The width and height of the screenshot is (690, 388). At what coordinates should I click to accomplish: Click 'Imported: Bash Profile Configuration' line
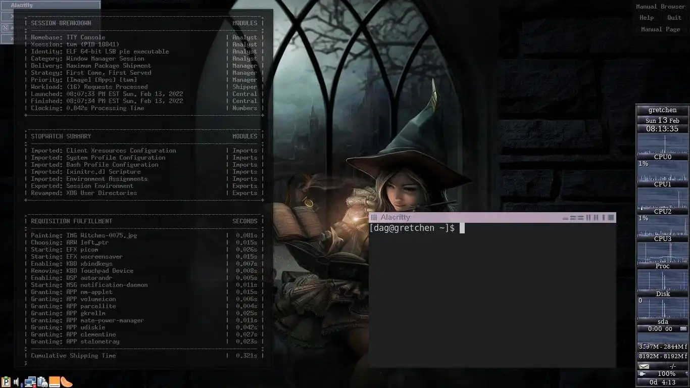[94, 165]
